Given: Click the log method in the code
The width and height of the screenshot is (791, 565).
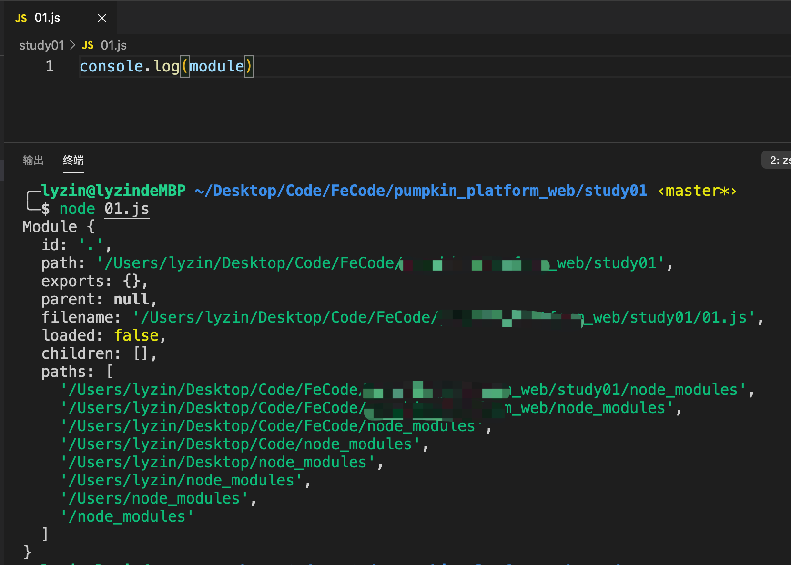Looking at the screenshot, I should (166, 66).
